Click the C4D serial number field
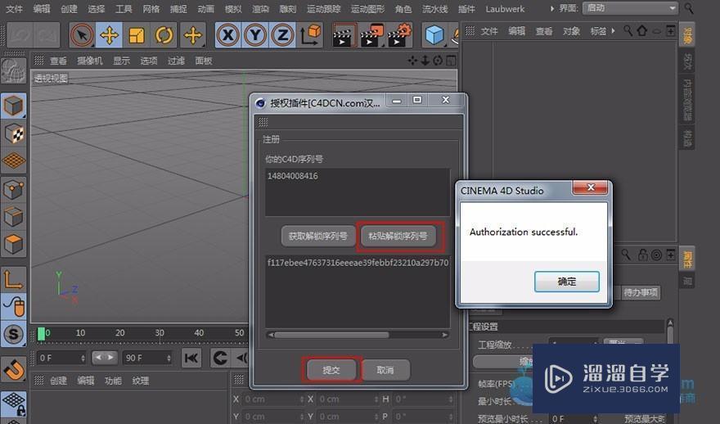720x424 pixels. click(358, 192)
